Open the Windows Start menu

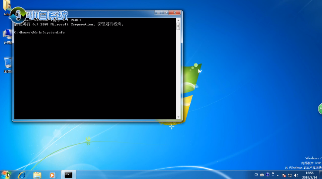tap(5, 175)
